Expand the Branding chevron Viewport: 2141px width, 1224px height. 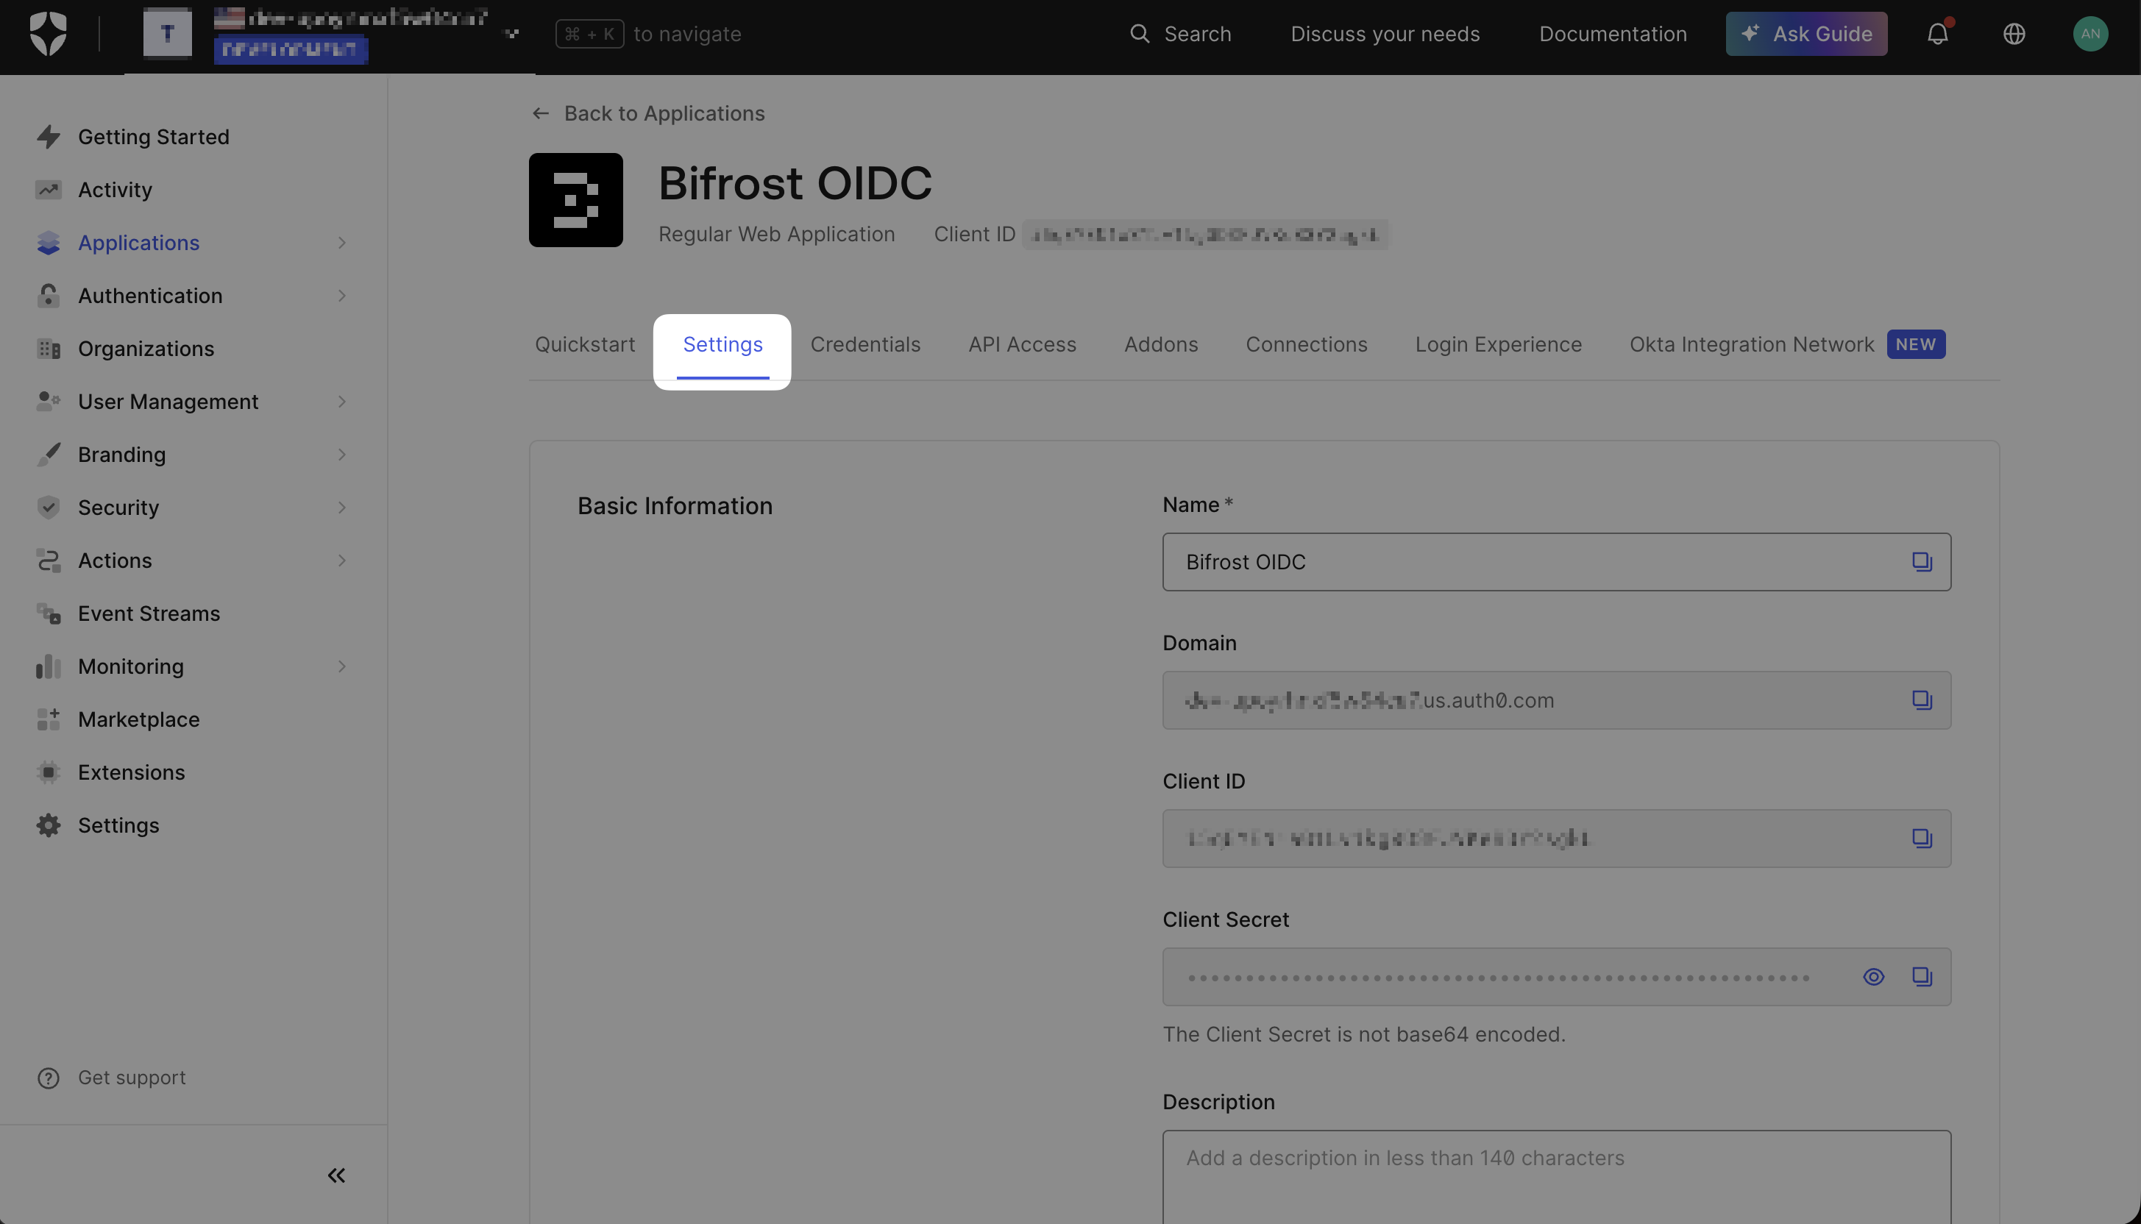pos(341,455)
